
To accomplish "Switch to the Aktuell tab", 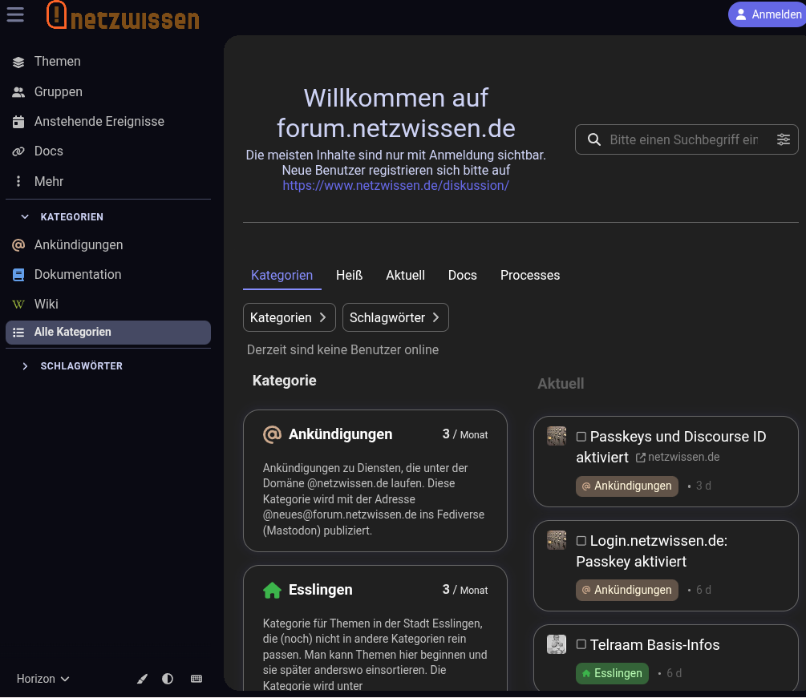I will (405, 276).
